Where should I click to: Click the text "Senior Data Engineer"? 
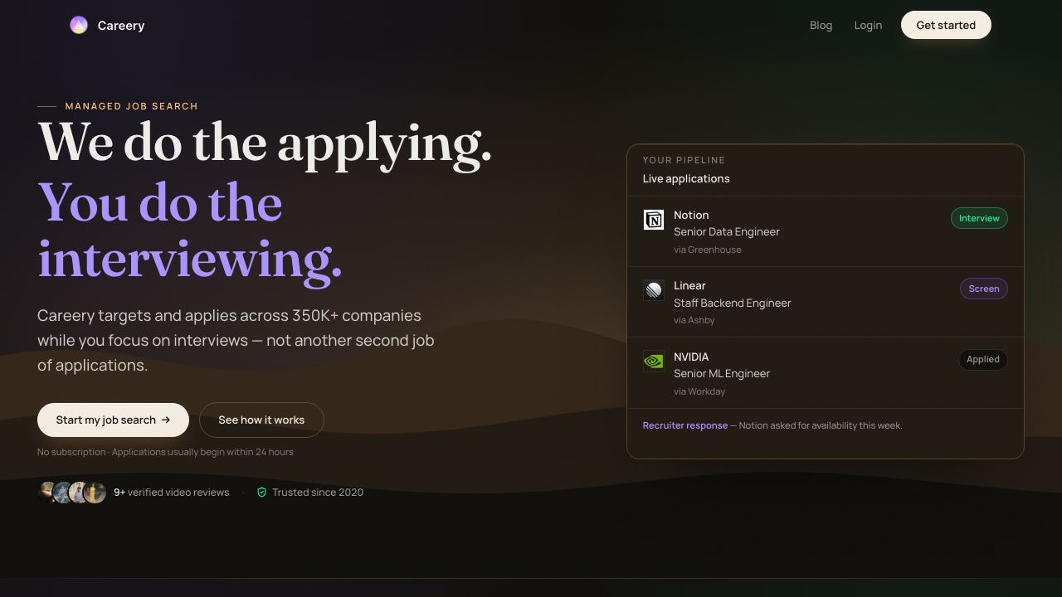(x=727, y=232)
